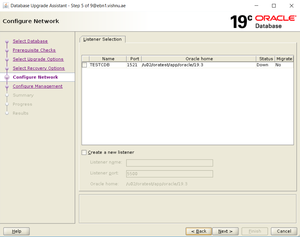Select the TESTCDB listener checkbox

pos(84,65)
